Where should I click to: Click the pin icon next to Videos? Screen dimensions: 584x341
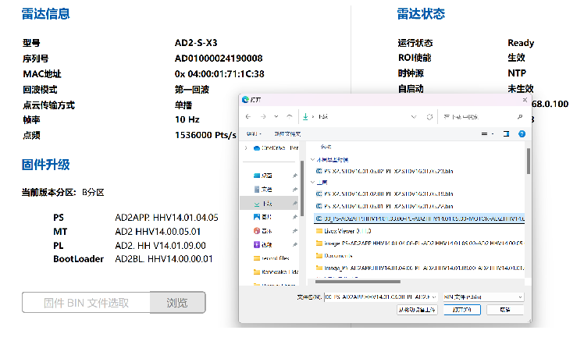(294, 244)
